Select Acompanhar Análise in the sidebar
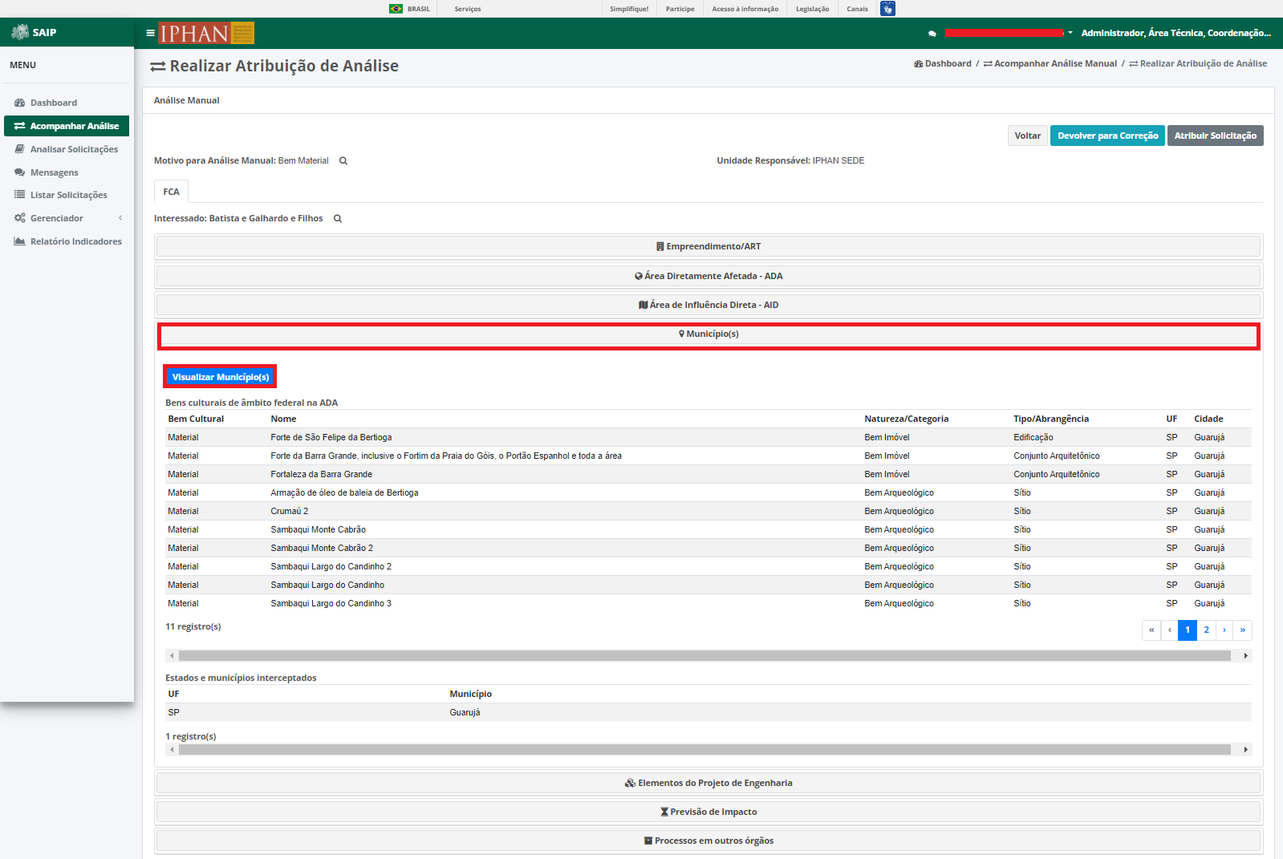This screenshot has height=859, width=1283. point(67,126)
